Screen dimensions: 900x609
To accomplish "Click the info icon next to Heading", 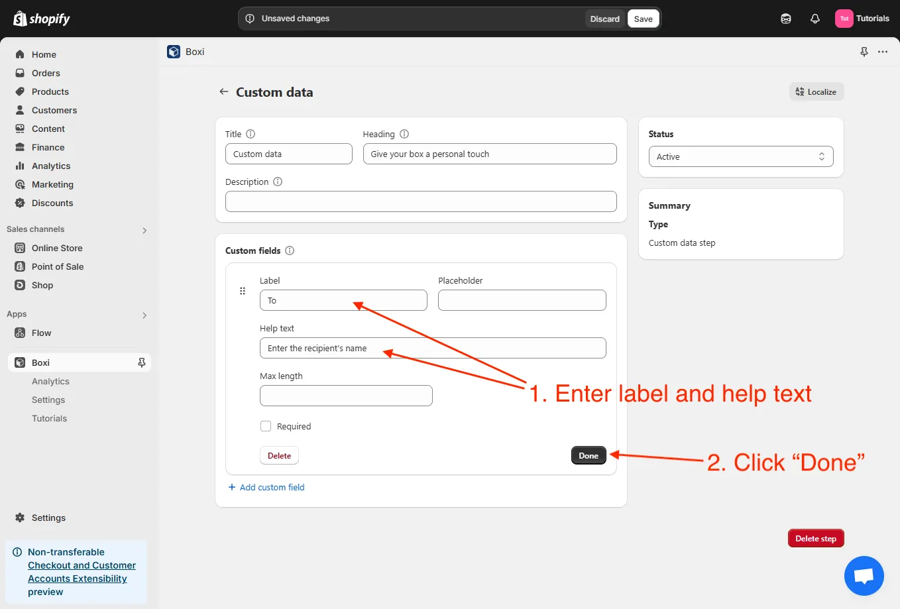I will [x=404, y=134].
